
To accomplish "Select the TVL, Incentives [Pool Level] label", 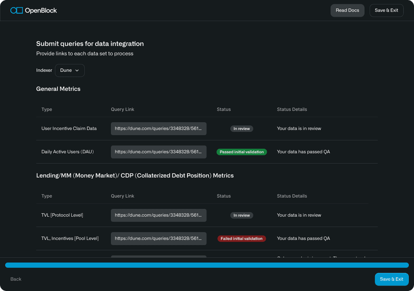I will (x=70, y=238).
